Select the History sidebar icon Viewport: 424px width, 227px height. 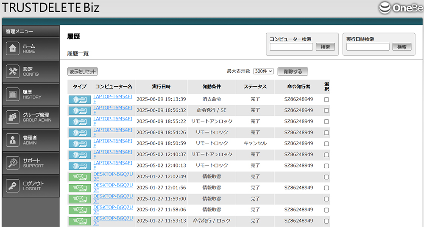[13, 94]
